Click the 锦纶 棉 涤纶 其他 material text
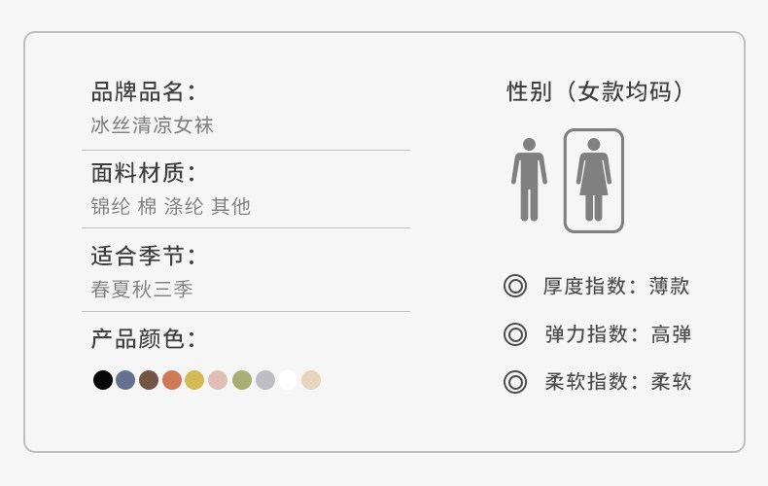 170,206
